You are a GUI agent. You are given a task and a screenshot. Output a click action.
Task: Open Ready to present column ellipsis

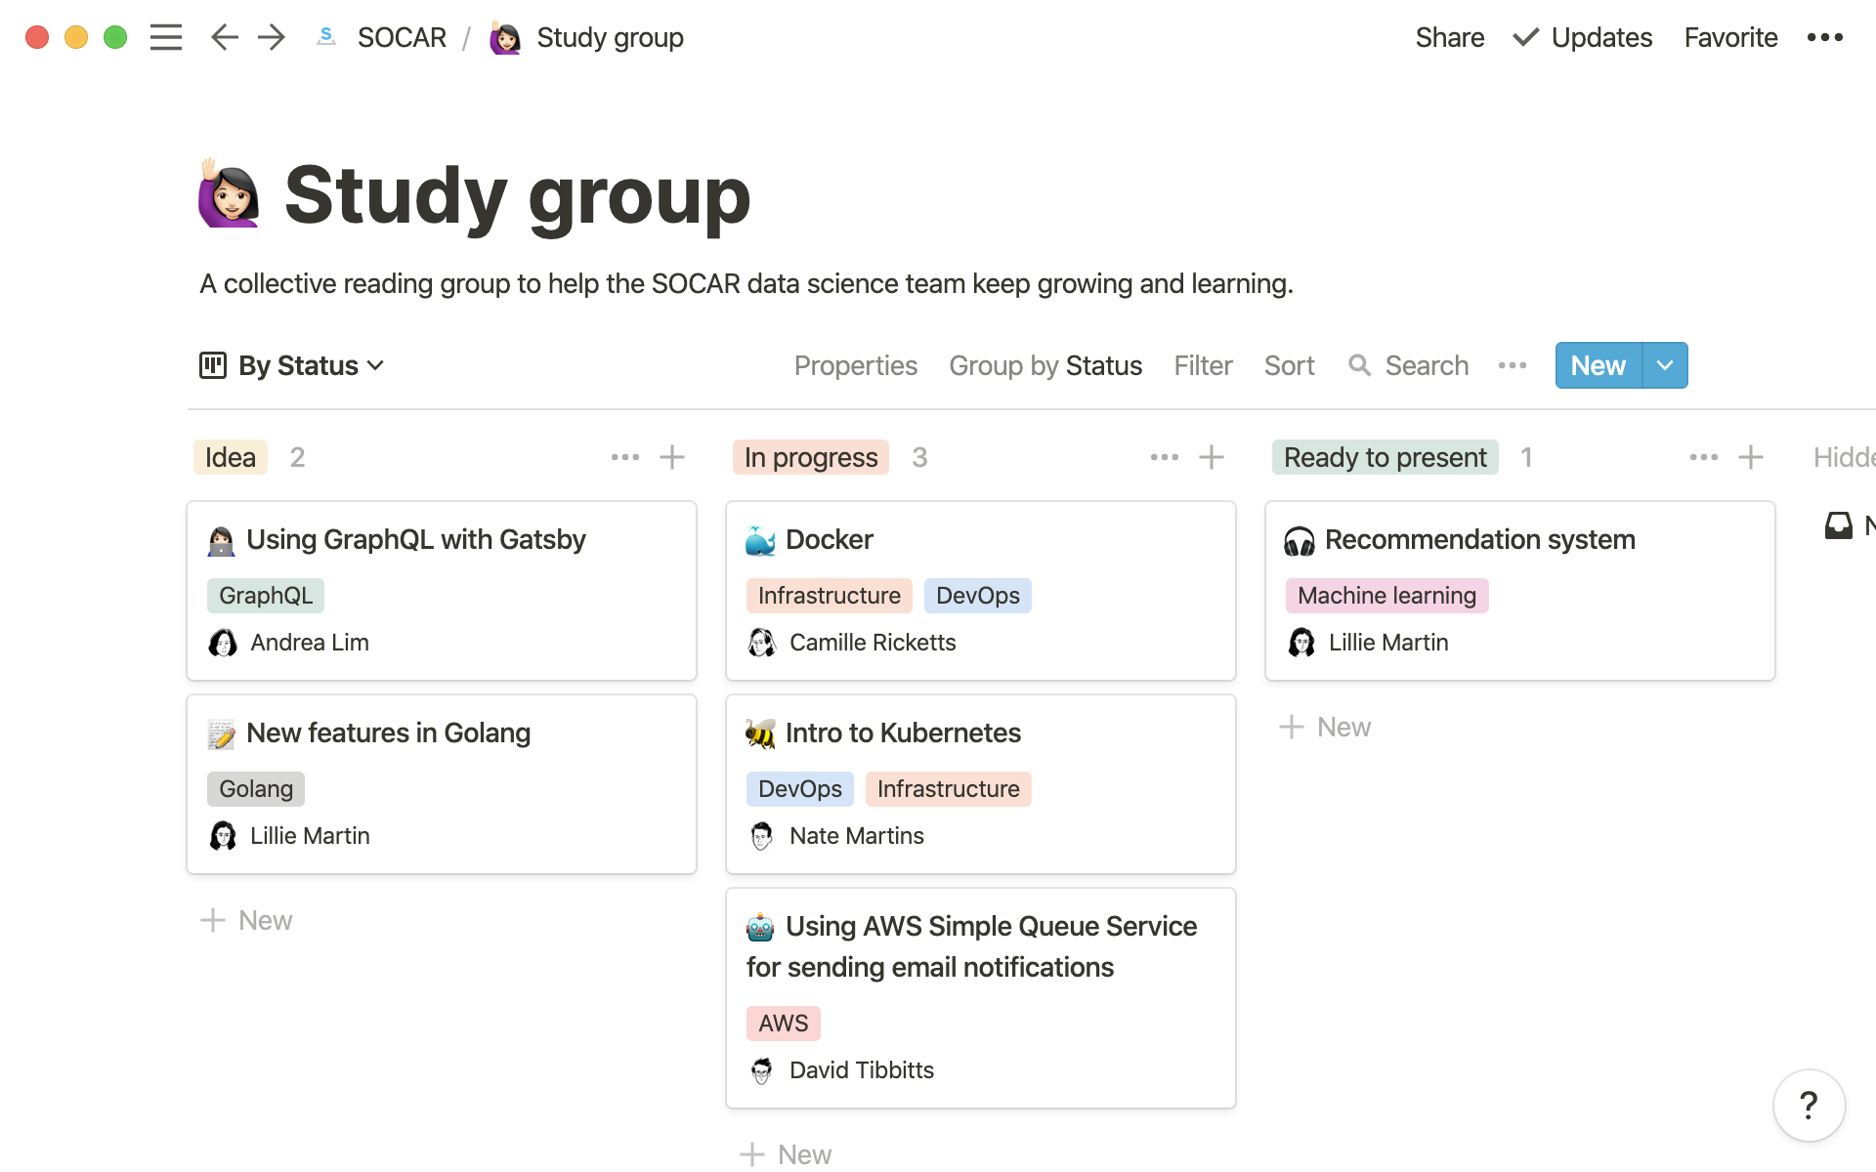coord(1704,457)
